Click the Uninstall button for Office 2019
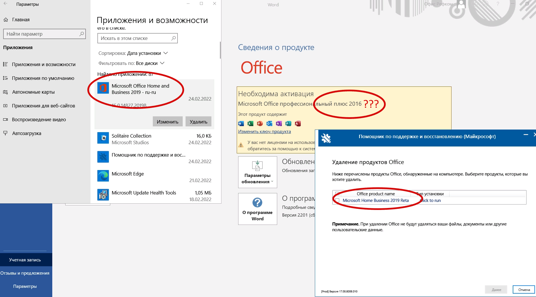Image resolution: width=536 pixels, height=297 pixels. click(x=198, y=122)
